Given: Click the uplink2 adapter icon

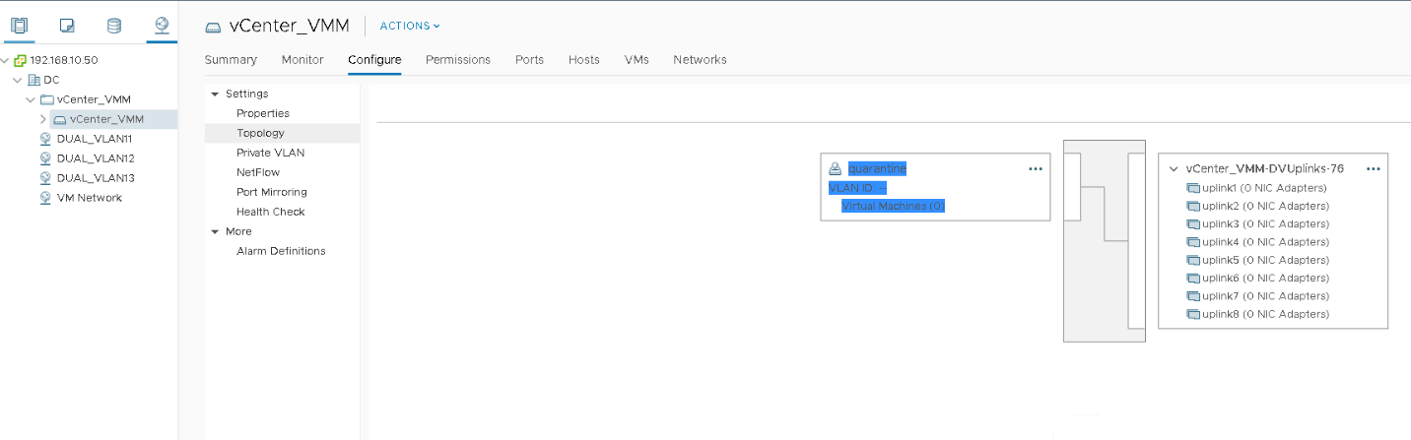Looking at the screenshot, I should tap(1193, 206).
